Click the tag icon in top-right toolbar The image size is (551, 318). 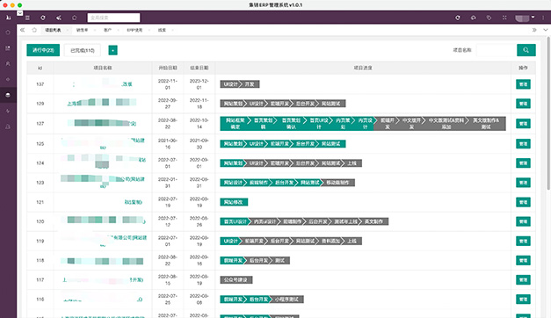coord(489,18)
